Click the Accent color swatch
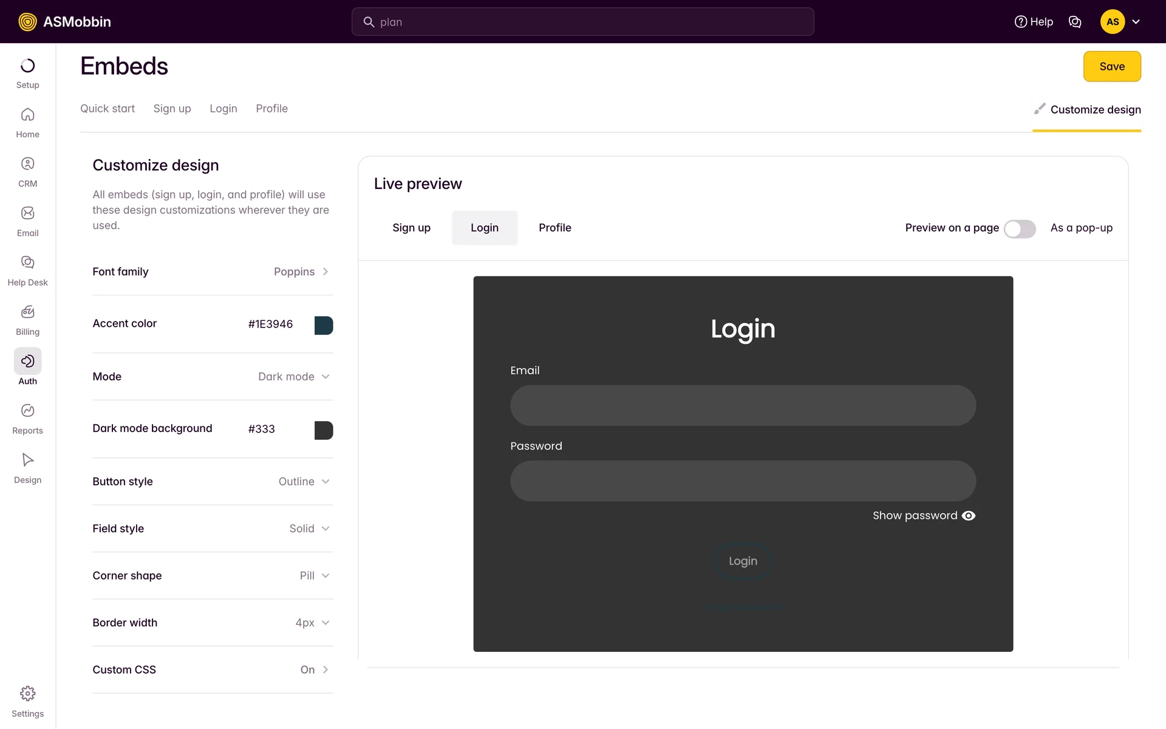 (323, 325)
